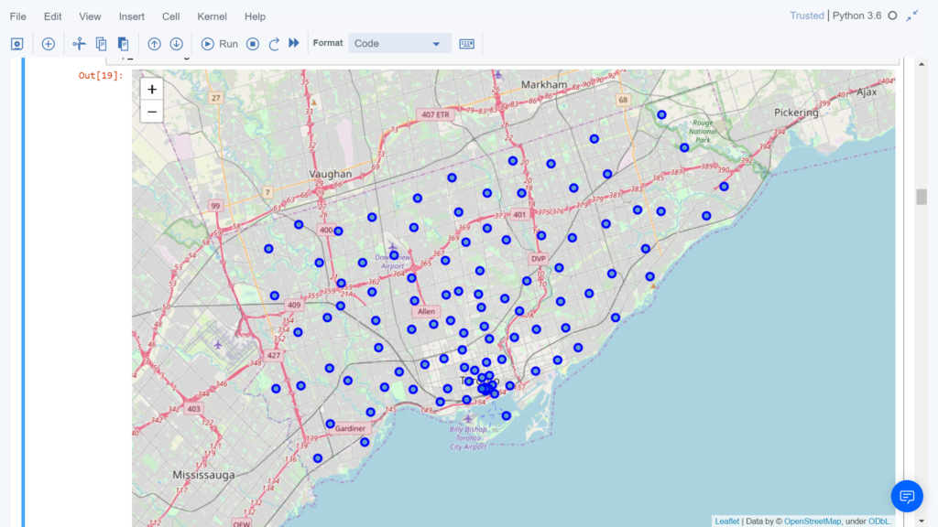Copy the selected cell
This screenshot has height=527, width=938.
click(x=101, y=43)
